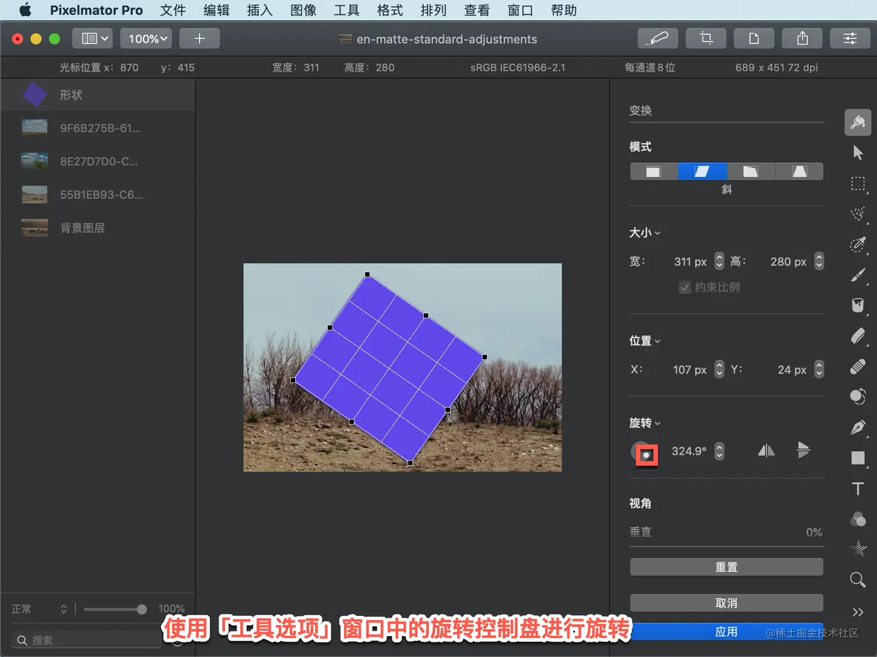This screenshot has width=877, height=657.
Task: Select the 背景图层 background layer
Action: [x=98, y=228]
